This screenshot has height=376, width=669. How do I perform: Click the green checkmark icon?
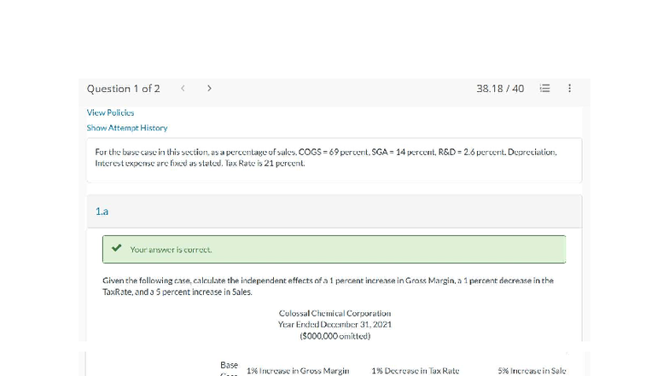pos(116,250)
